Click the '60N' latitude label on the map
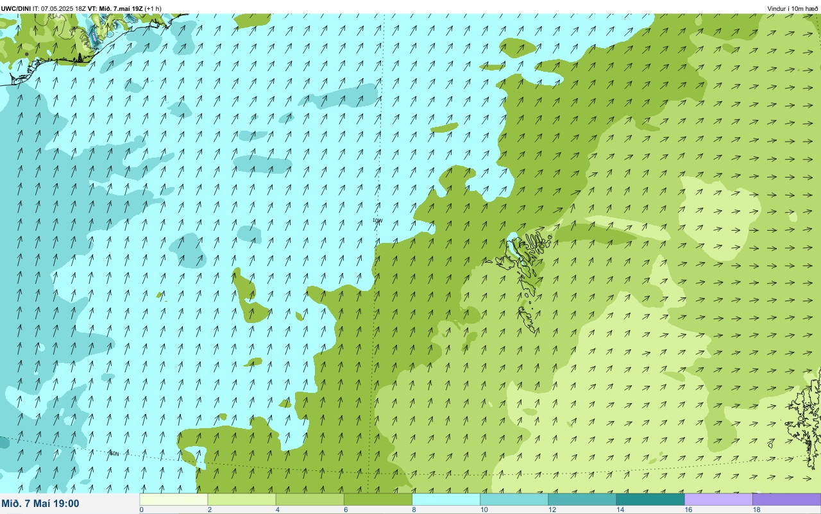 pos(114,454)
